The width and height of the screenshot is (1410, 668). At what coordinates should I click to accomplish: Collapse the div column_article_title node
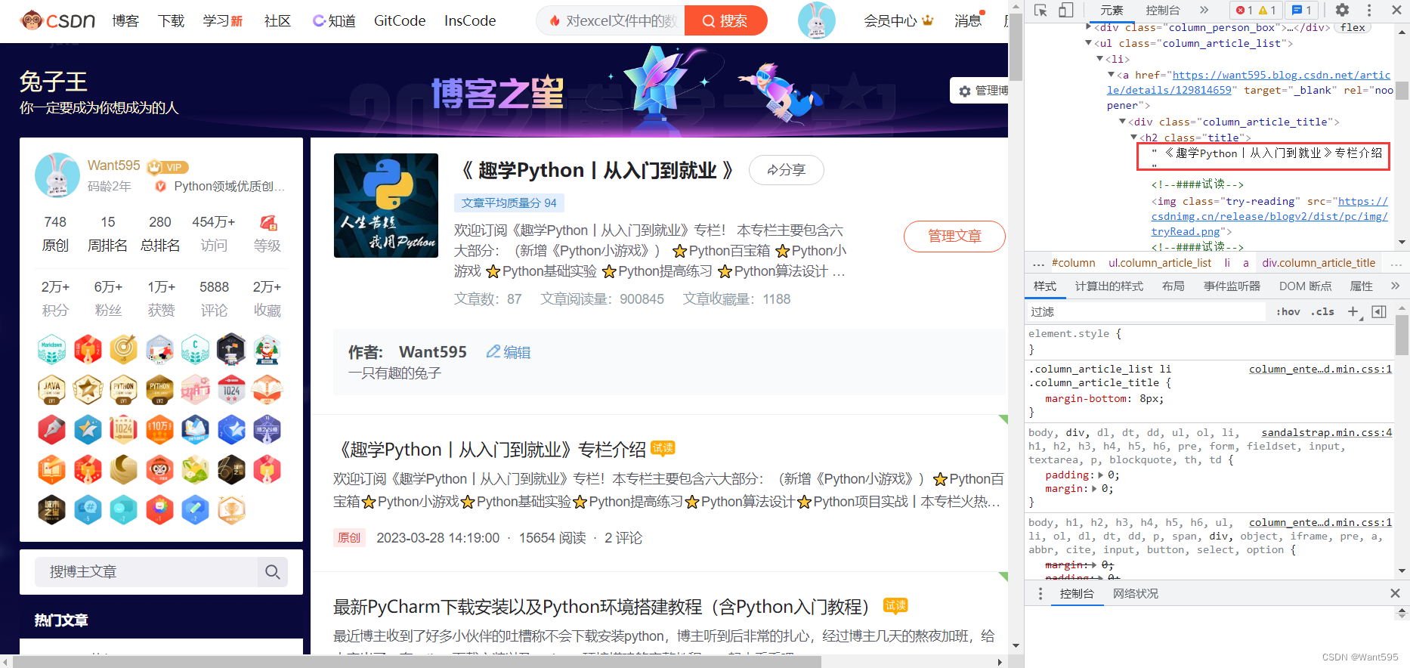point(1123,122)
